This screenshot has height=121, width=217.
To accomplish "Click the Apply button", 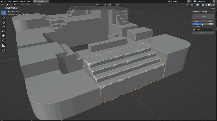I will coord(203,33).
